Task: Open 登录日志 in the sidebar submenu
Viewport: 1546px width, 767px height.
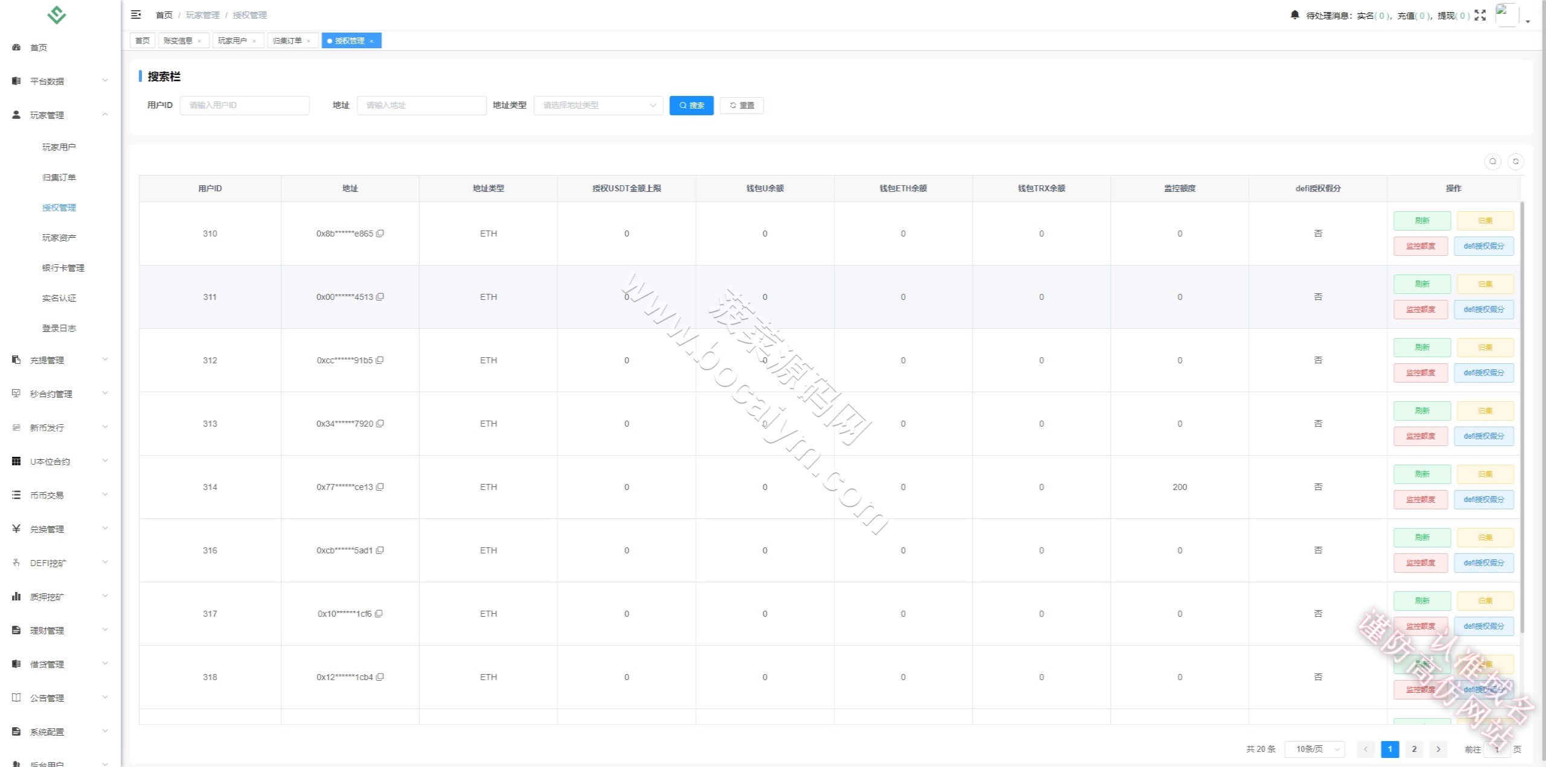Action: [x=59, y=328]
